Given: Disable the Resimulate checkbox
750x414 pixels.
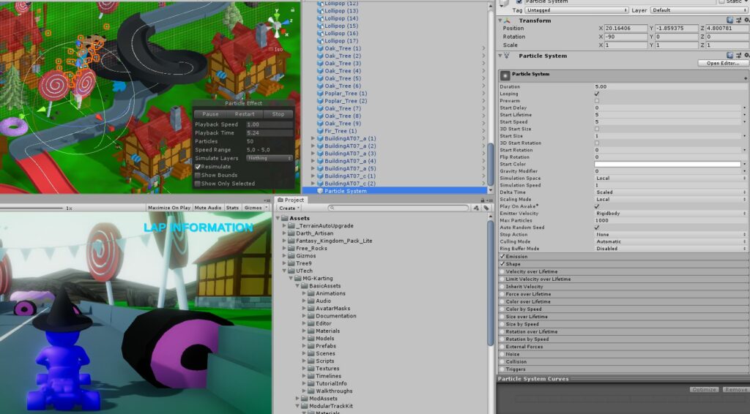Looking at the screenshot, I should (198, 167).
